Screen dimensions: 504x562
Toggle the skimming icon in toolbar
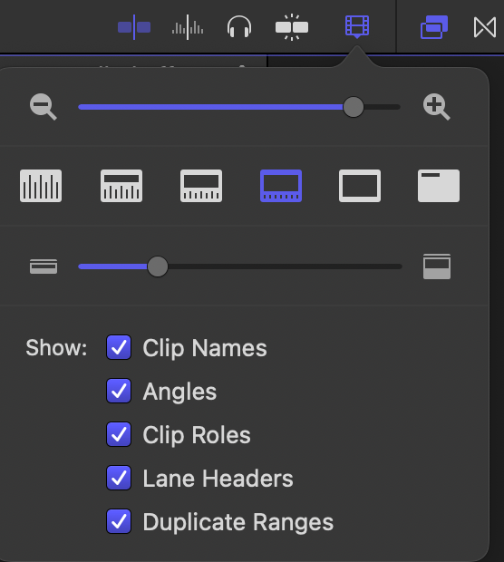pos(134,27)
